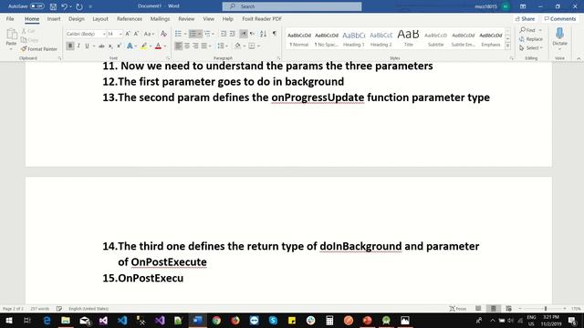Center align the text
The width and height of the screenshot is (584, 328).
tap(187, 46)
